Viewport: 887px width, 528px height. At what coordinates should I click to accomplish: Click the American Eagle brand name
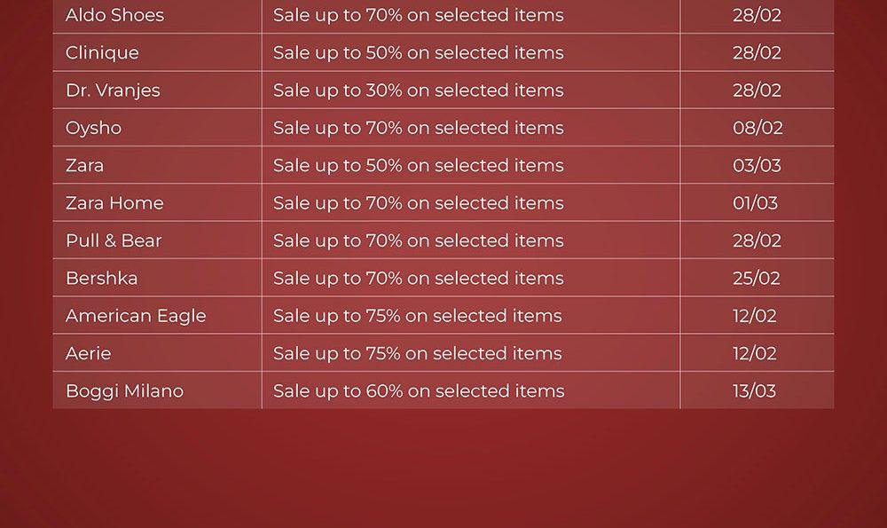click(136, 316)
